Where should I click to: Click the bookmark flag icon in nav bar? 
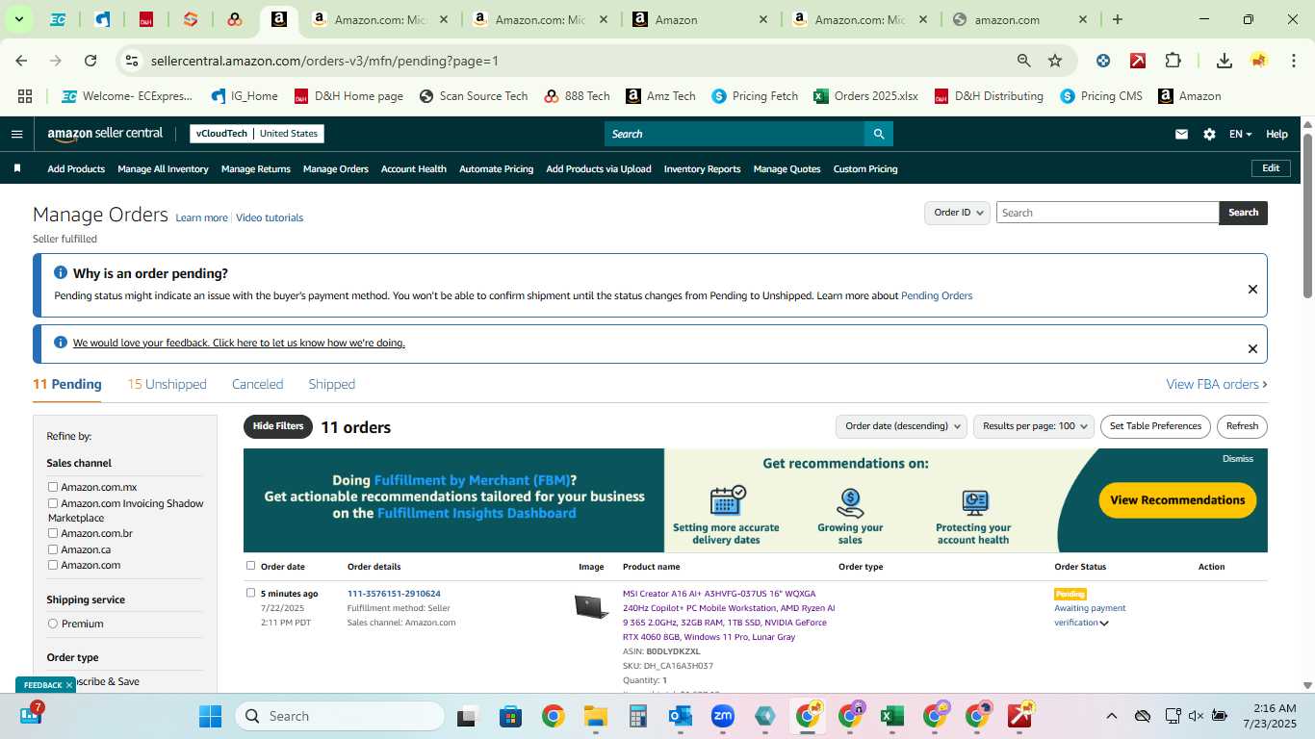(x=16, y=168)
